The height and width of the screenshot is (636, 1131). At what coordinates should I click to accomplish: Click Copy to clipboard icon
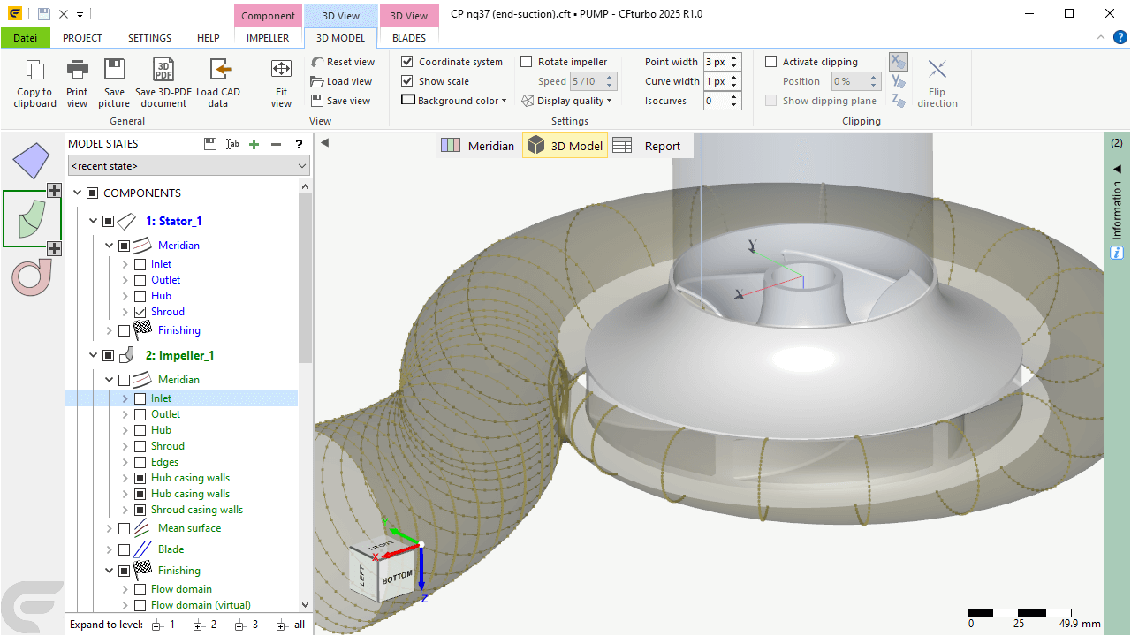35,71
